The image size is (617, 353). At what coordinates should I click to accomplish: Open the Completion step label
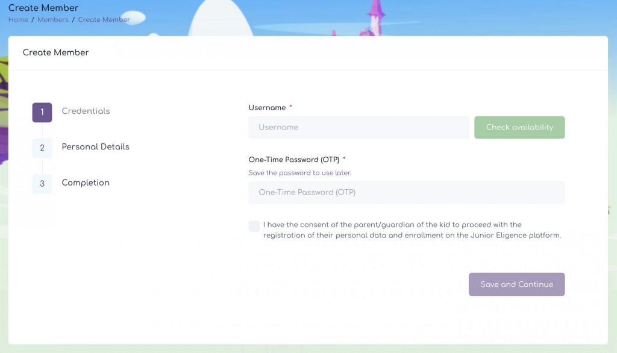click(86, 183)
